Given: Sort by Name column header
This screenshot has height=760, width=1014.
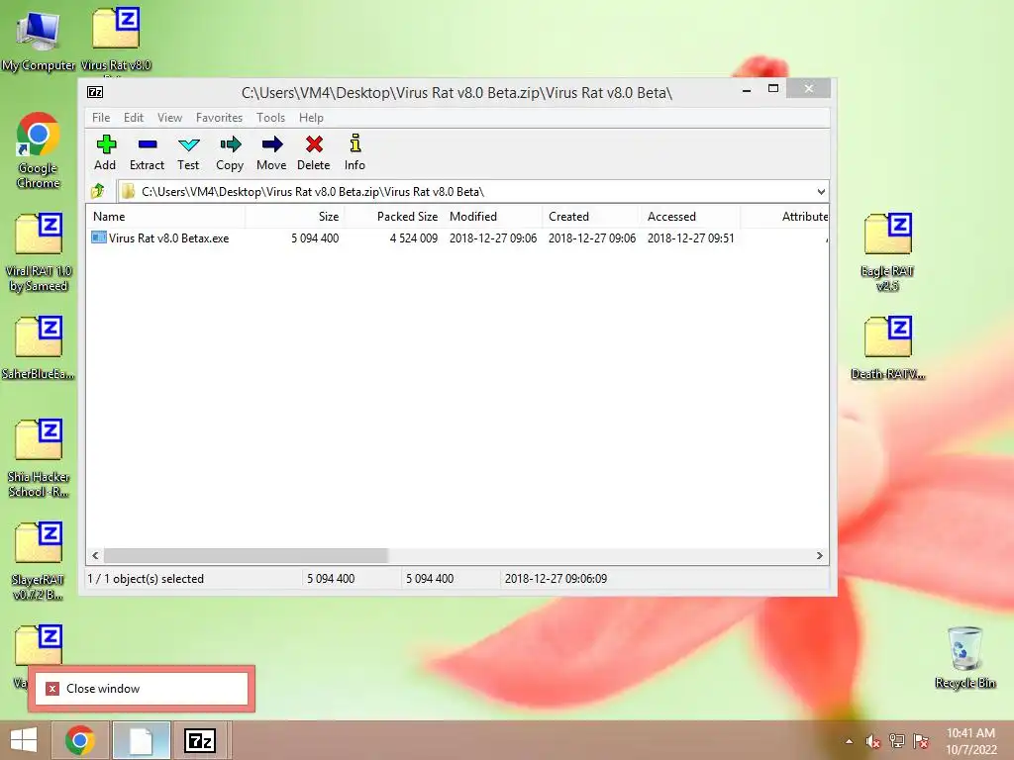Looking at the screenshot, I should [x=165, y=217].
